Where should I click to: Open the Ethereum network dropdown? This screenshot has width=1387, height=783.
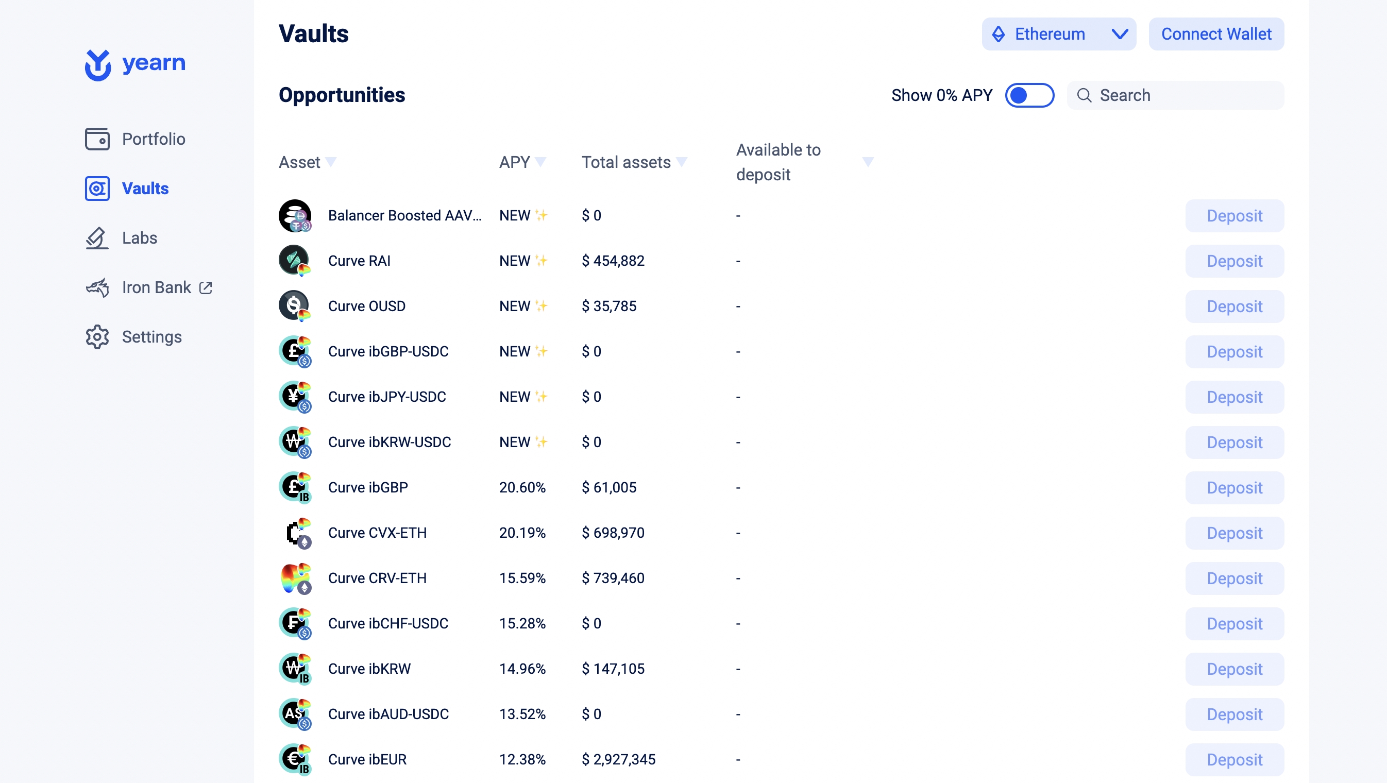[x=1059, y=34]
